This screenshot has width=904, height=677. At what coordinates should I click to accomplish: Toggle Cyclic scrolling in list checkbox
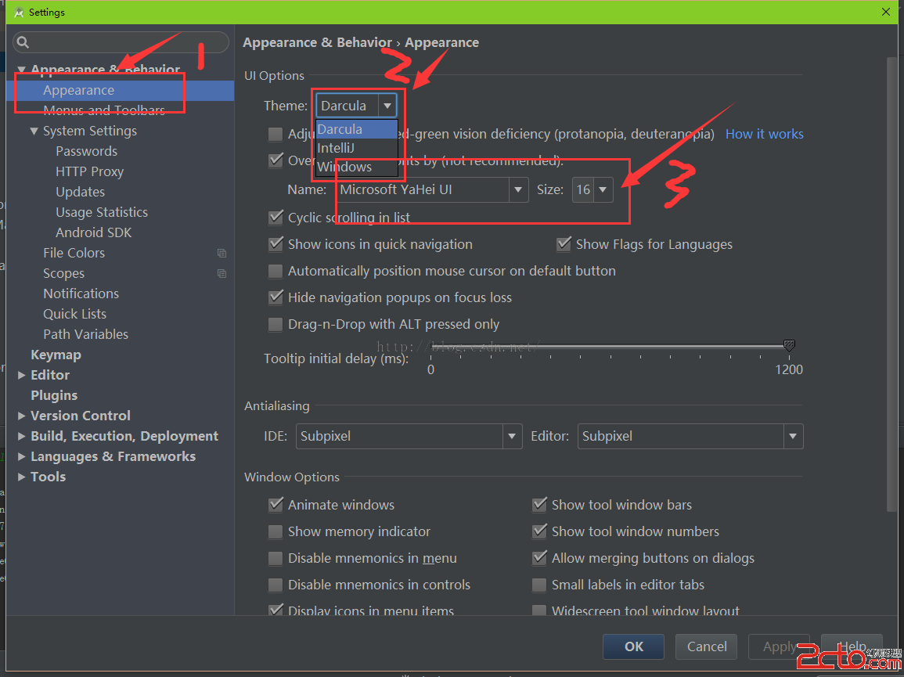coord(276,218)
